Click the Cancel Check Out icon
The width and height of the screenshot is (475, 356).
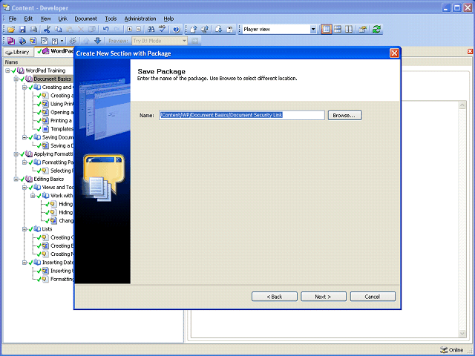(230, 30)
